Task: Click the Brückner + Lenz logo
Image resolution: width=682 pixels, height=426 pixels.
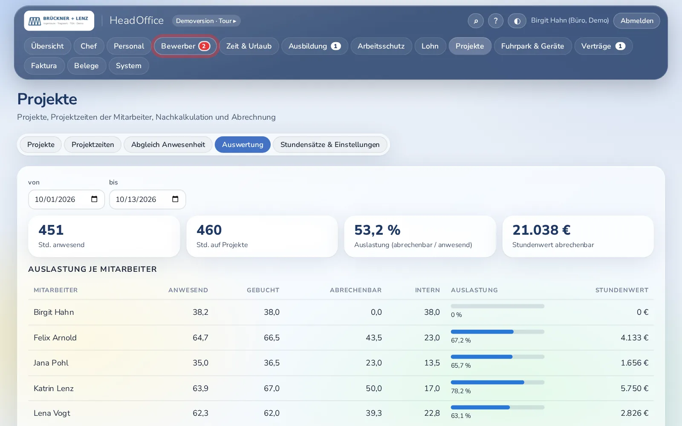Action: (x=59, y=20)
